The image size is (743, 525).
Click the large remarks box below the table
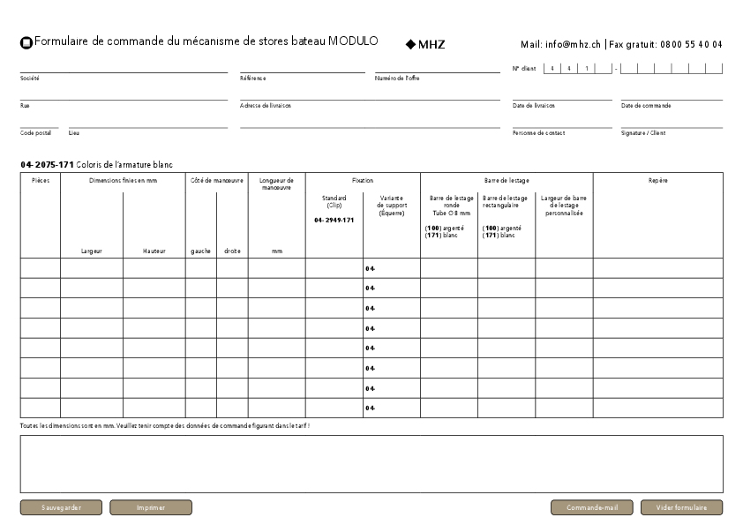[x=371, y=463]
